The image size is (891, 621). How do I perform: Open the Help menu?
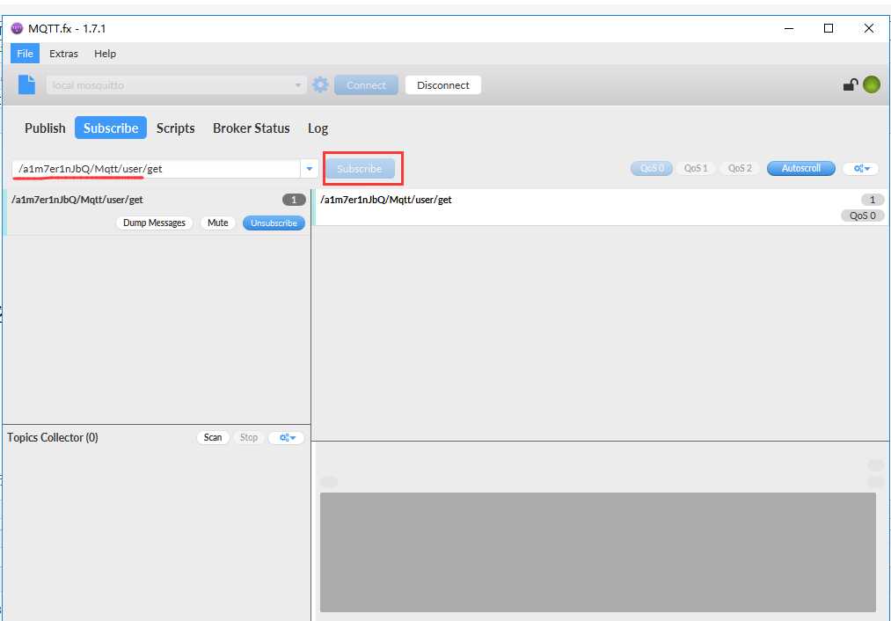[106, 54]
